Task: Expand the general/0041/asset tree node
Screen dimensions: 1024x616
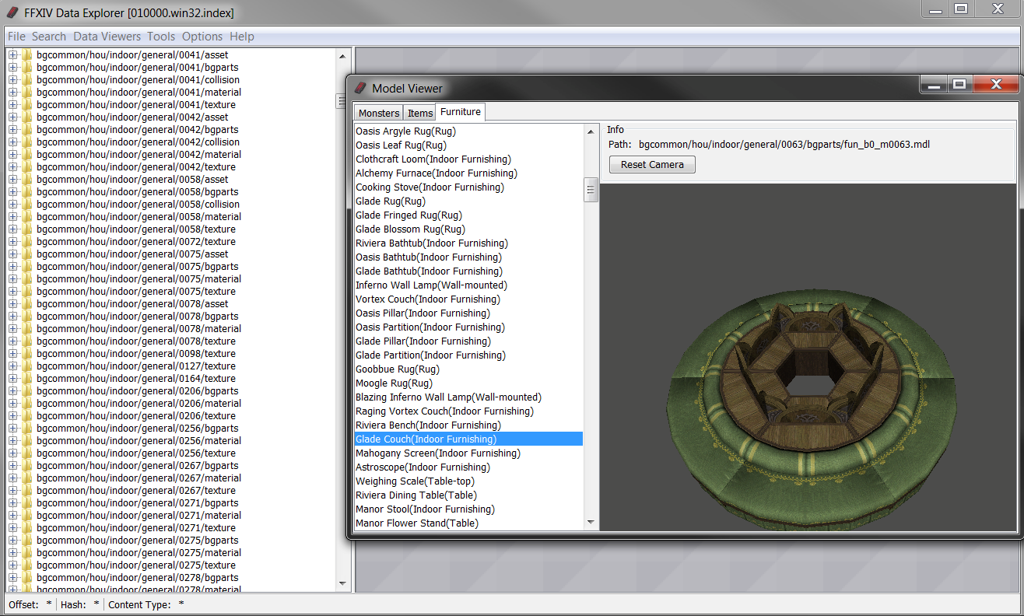Action: pos(12,55)
